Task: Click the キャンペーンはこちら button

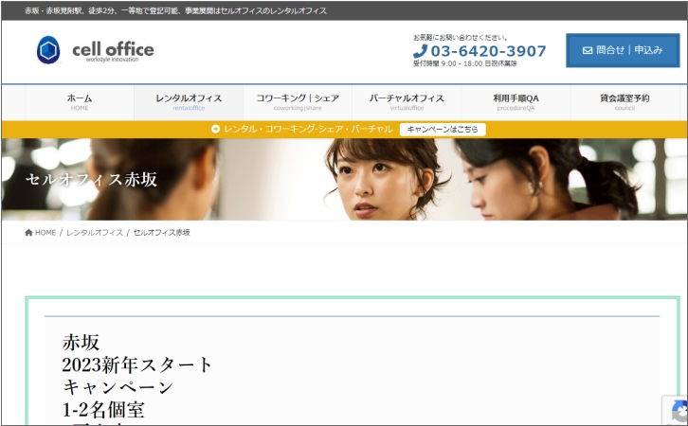Action: (443, 130)
